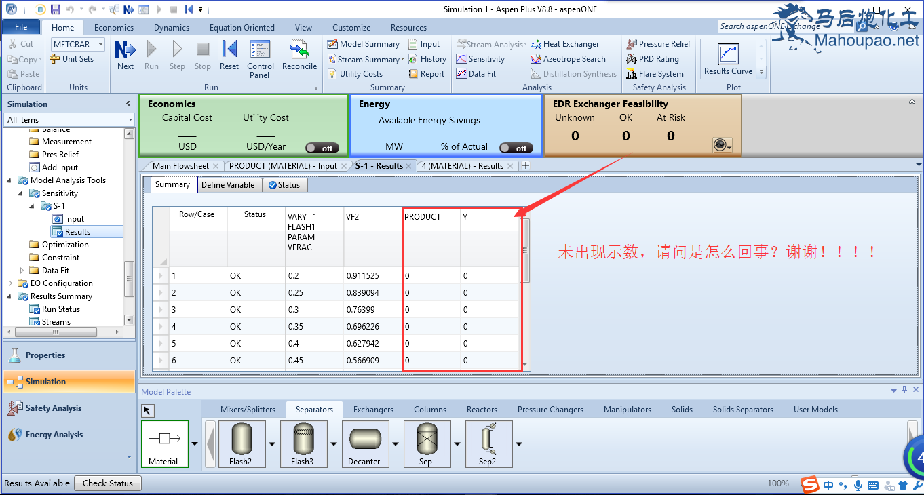
Task: Open Utility Costs
Action: pos(355,74)
